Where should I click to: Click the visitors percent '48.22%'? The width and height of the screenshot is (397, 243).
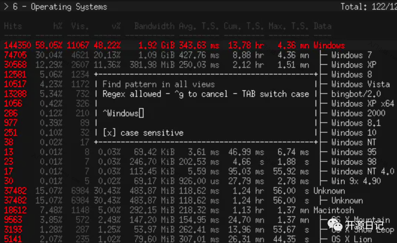click(107, 45)
